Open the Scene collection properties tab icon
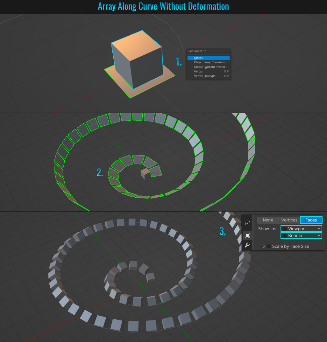Viewport: 327px width, 342px height. coord(247,223)
